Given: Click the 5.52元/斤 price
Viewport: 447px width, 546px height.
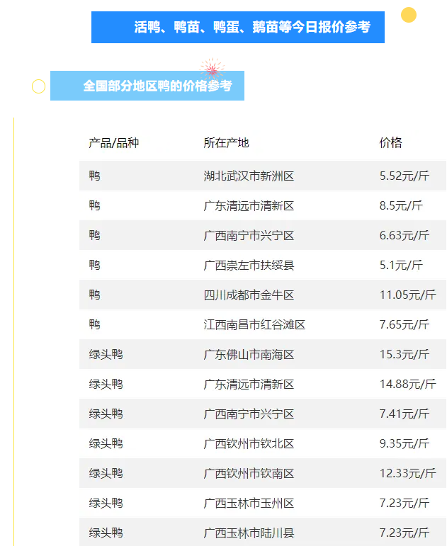Looking at the screenshot, I should pos(404,176).
